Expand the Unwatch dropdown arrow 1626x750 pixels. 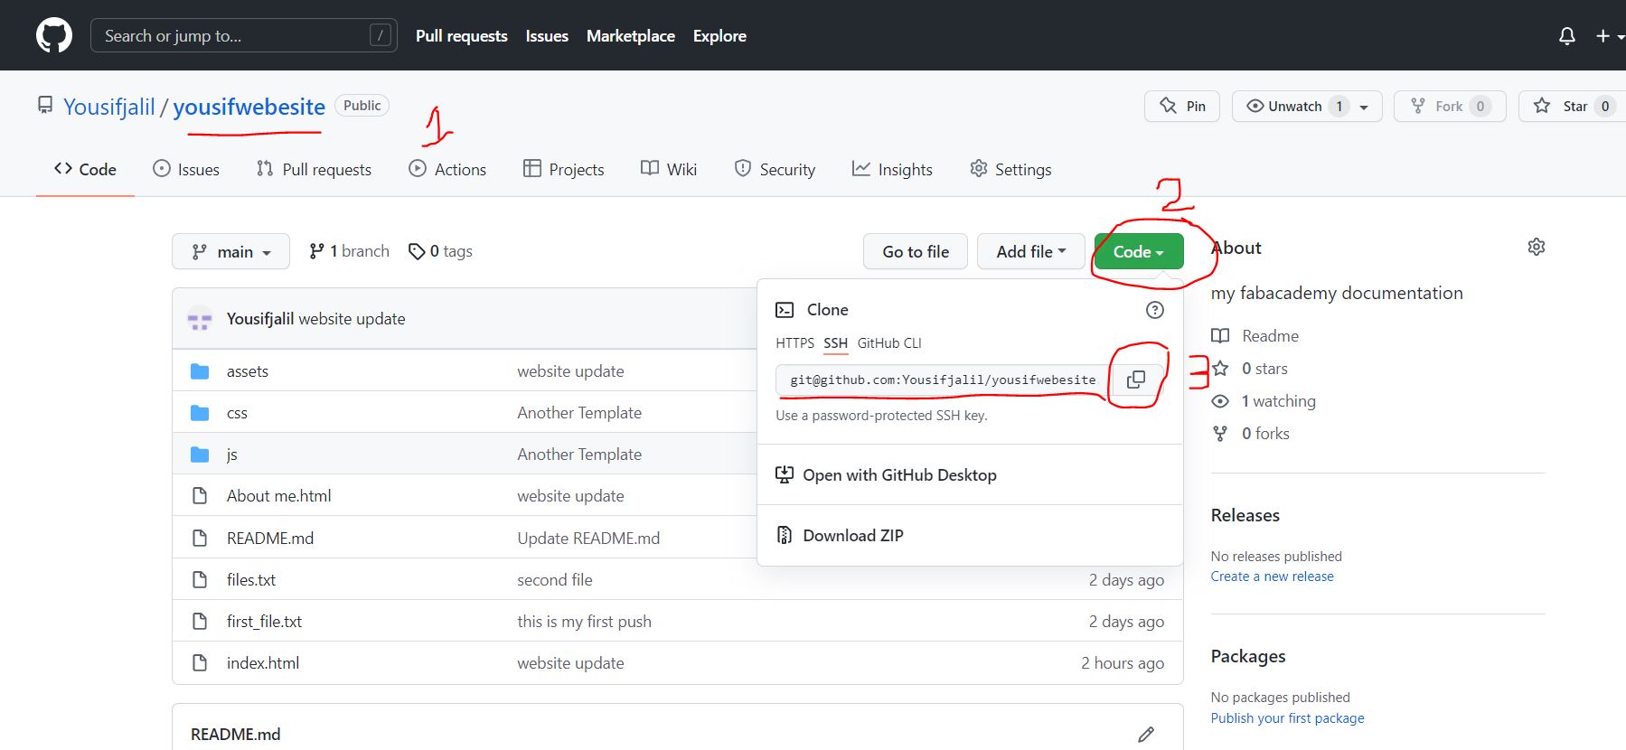point(1364,107)
